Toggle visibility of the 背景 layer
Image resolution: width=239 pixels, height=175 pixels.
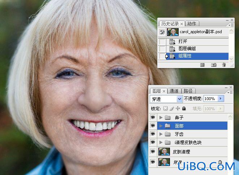(x=153, y=162)
